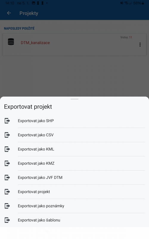This screenshot has height=239, width=149.
Task: Choose Exportovat jako SHP
Action: tap(74, 121)
